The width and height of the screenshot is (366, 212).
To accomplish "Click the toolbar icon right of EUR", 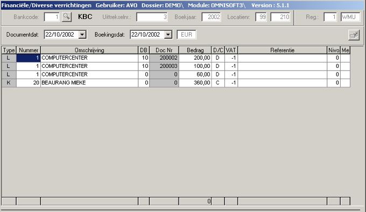I will (x=354, y=35).
